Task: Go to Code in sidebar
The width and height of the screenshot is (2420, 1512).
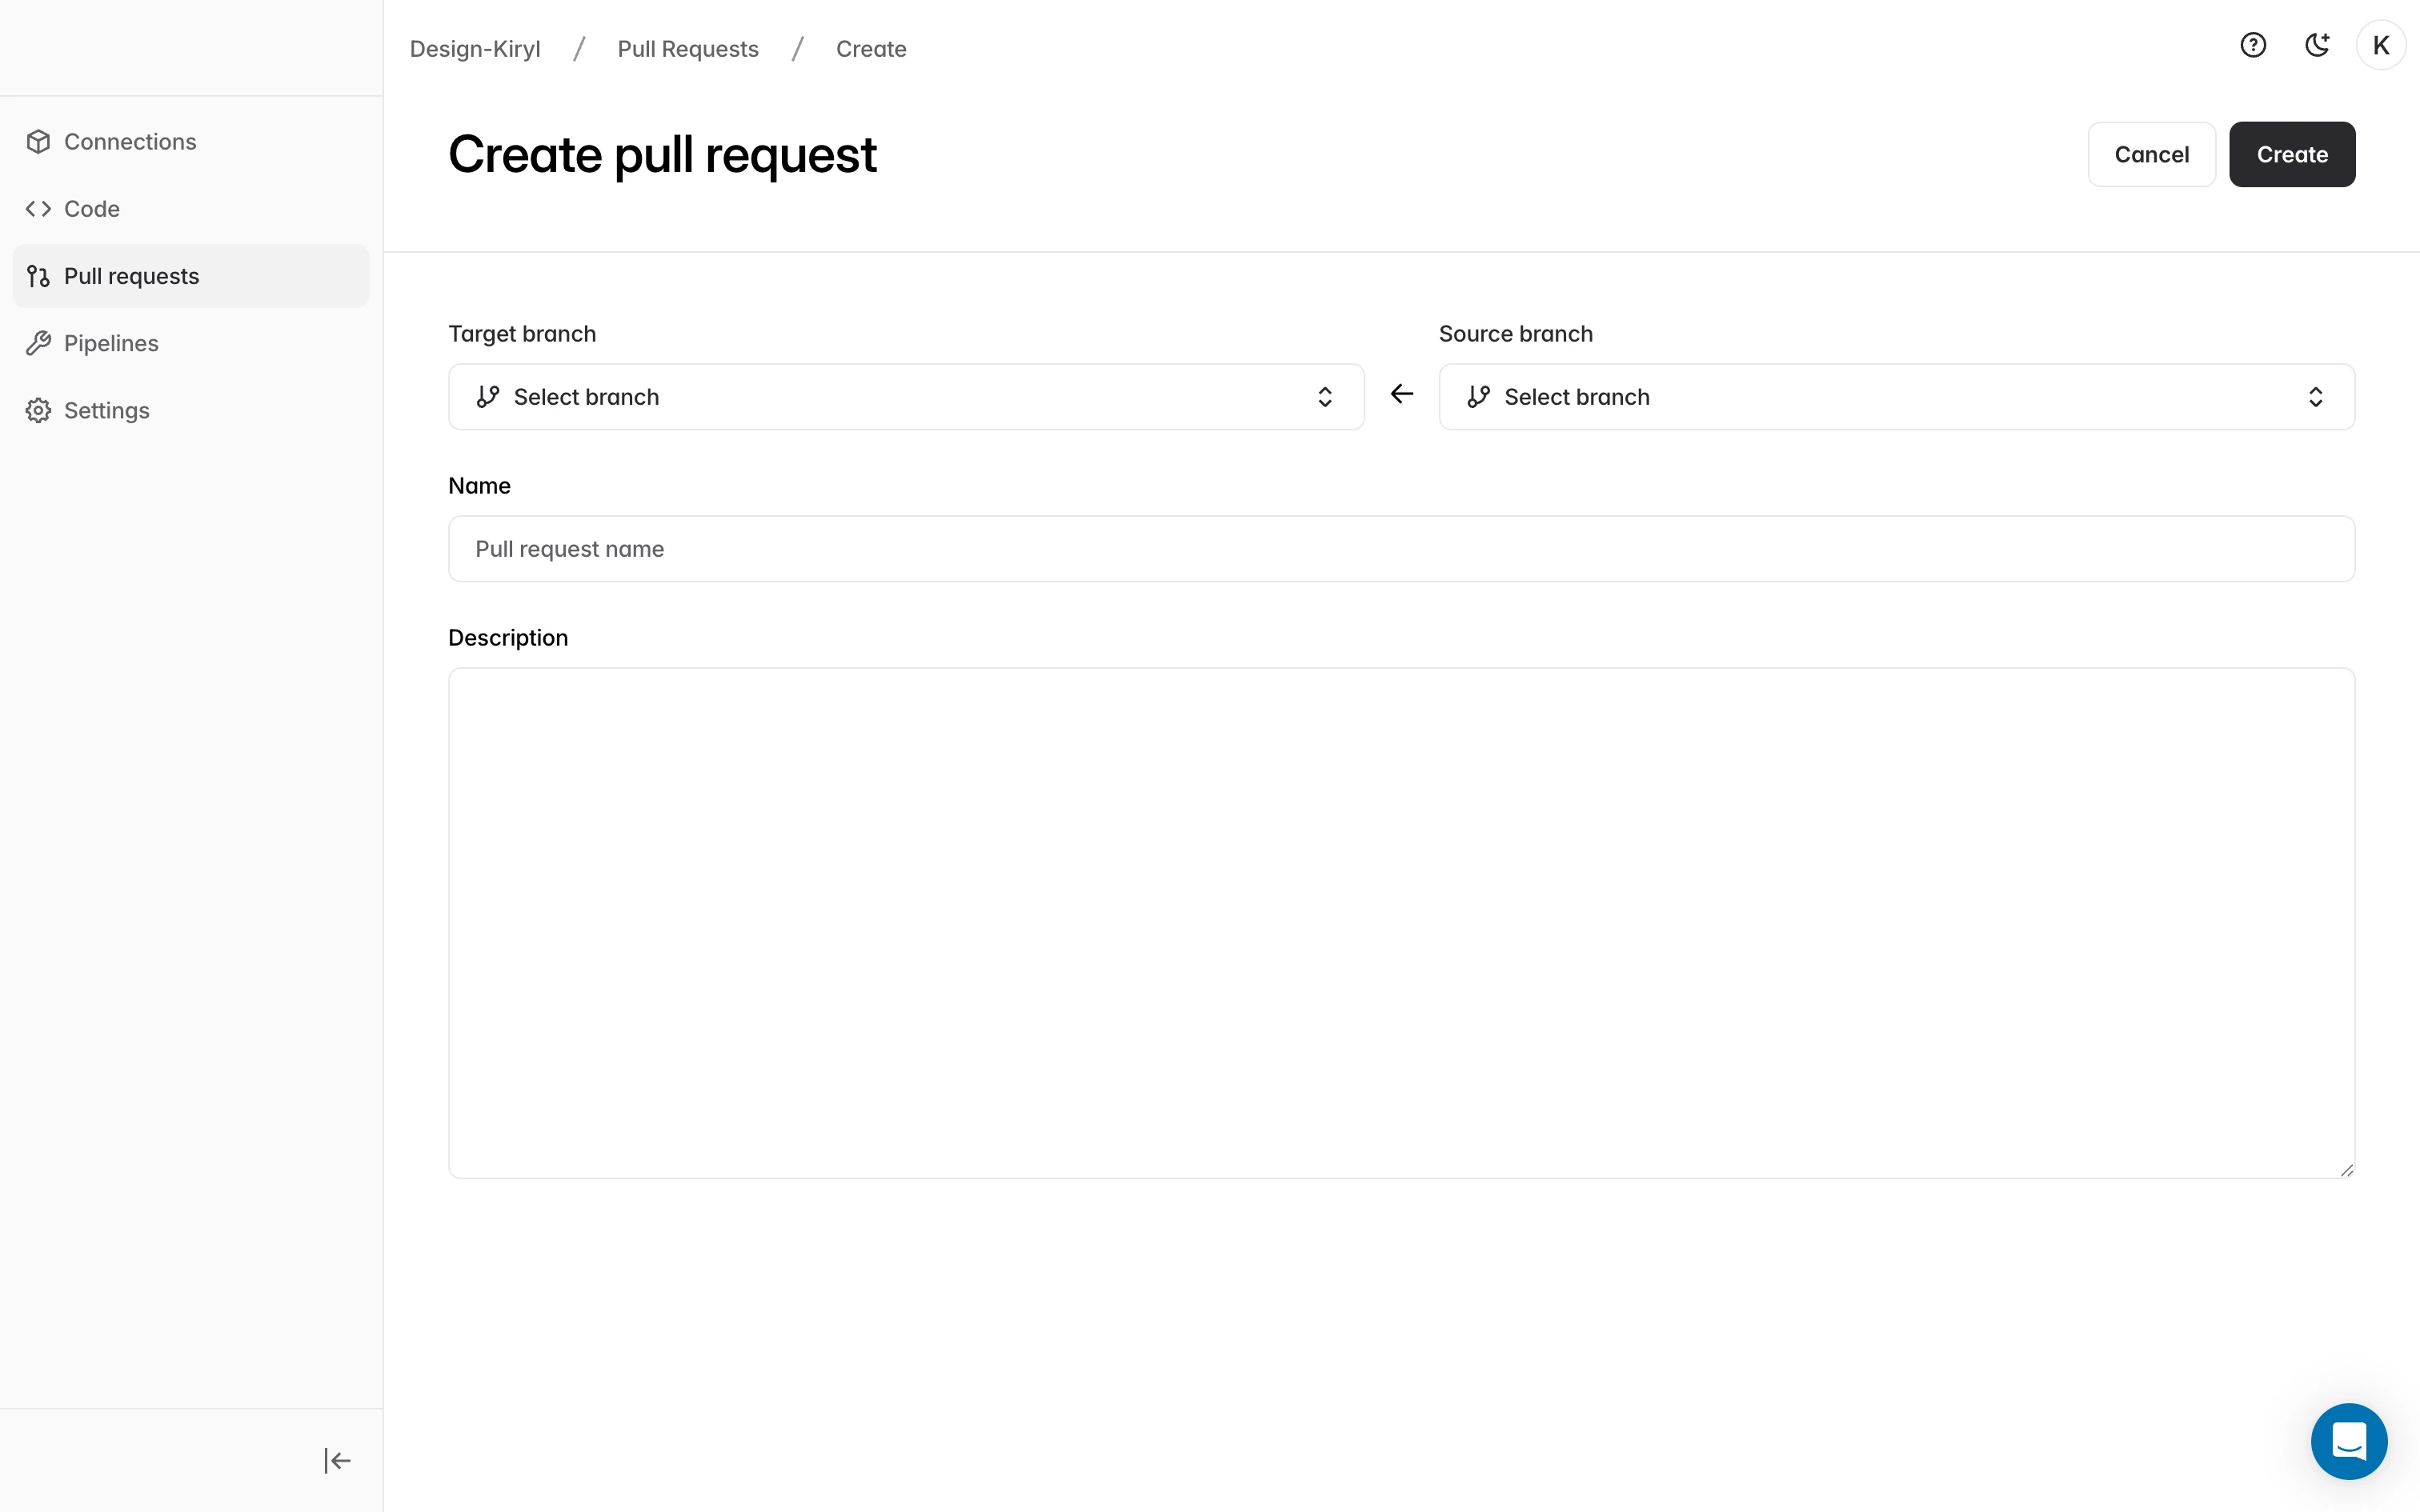Action: point(91,209)
